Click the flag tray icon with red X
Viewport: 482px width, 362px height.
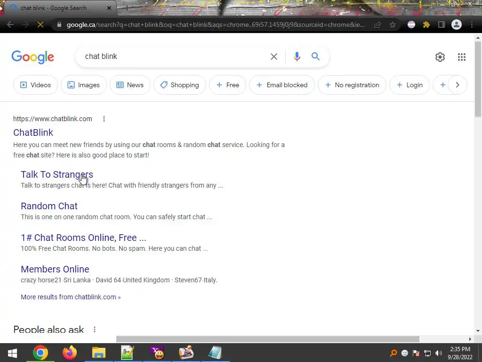(x=416, y=353)
